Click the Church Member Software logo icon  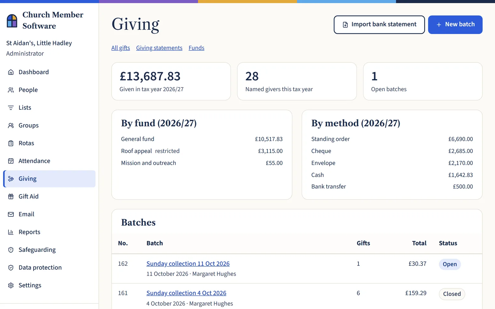pos(12,21)
